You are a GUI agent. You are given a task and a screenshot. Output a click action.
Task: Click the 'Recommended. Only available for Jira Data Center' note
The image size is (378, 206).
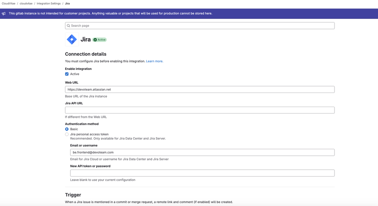tap(118, 139)
